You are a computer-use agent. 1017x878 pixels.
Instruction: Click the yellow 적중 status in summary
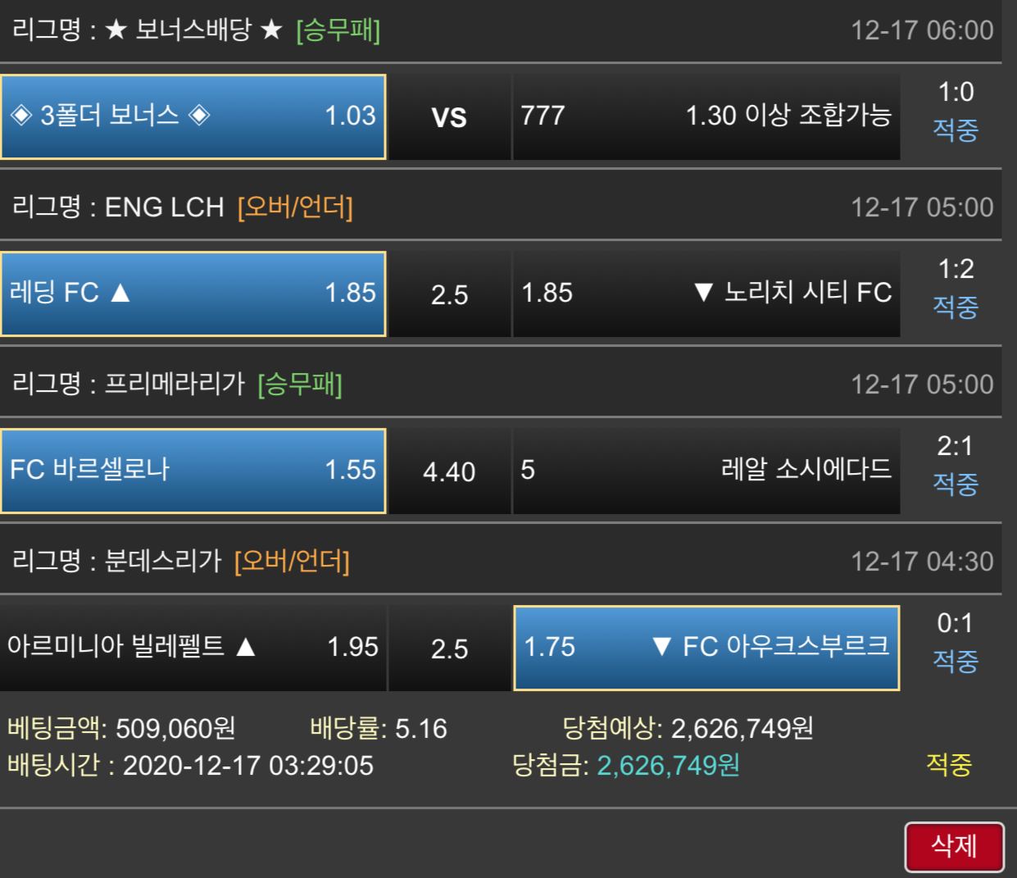[x=949, y=764]
